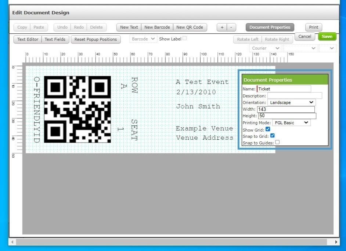Click the Width field showing 143
The image size is (346, 251).
click(x=286, y=109)
